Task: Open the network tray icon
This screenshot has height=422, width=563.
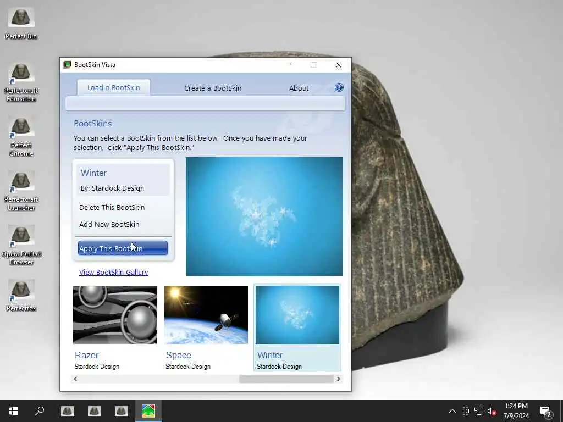Action: [x=479, y=411]
